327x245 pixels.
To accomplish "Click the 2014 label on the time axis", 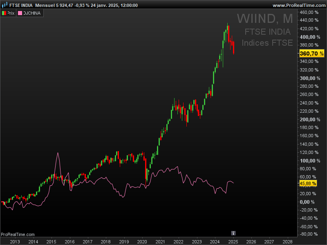I will pos(33,242).
